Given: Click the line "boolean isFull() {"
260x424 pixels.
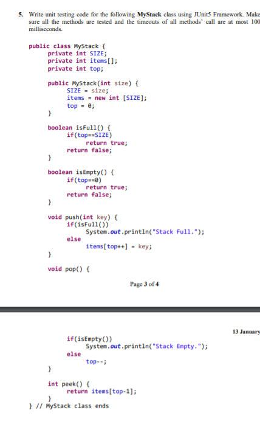Looking at the screenshot, I should pos(79,128).
